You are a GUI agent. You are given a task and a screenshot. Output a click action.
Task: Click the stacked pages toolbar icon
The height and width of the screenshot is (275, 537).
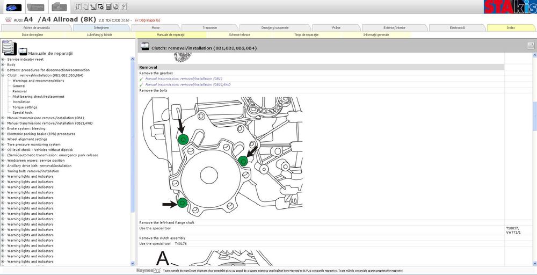click(x=85, y=6)
